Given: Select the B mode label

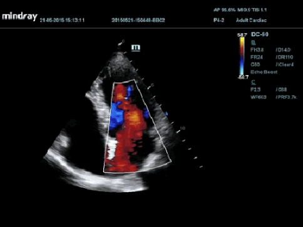Looking at the screenshot, I should pos(253,43).
